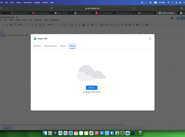Click the redo icon in the Sheets toolbar
This screenshot has height=137, width=185.
7,25
